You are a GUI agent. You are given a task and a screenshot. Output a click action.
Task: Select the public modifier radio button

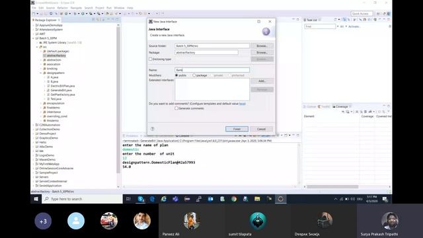[x=176, y=75]
